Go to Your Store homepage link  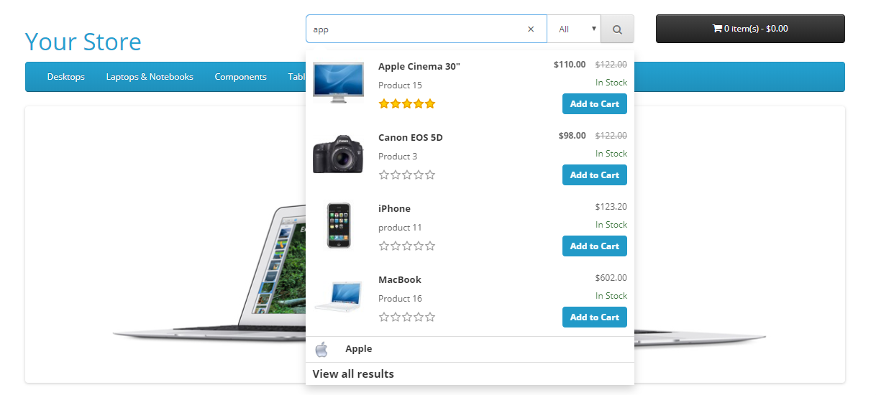tap(83, 42)
